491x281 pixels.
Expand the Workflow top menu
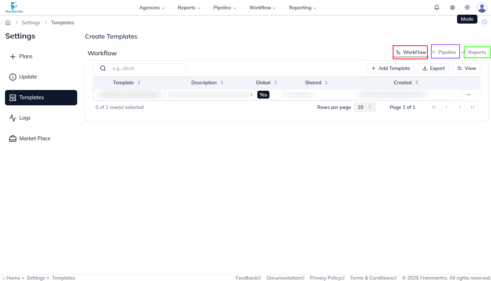click(x=263, y=7)
